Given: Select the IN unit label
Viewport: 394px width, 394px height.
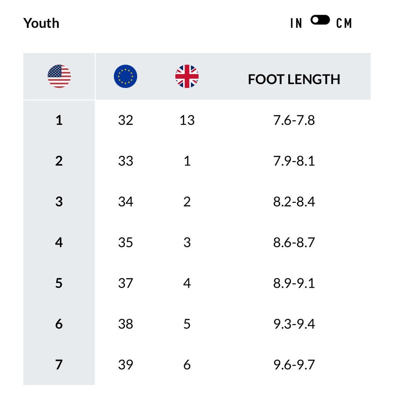Looking at the screenshot, I should 296,23.
